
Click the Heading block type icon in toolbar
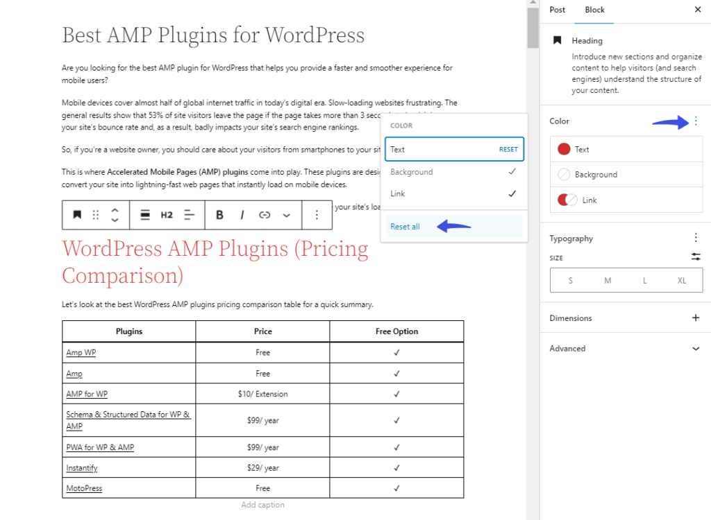pos(77,215)
